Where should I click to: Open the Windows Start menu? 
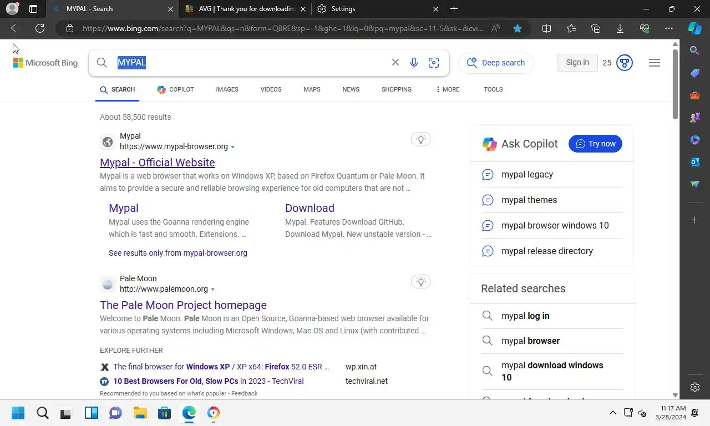pyautogui.click(x=18, y=413)
